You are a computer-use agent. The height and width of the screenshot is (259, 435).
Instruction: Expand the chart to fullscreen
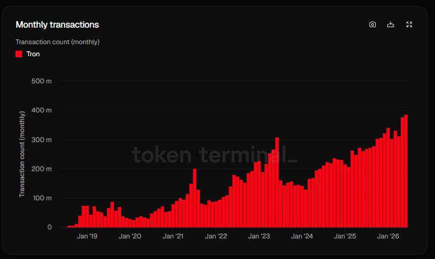click(x=409, y=25)
